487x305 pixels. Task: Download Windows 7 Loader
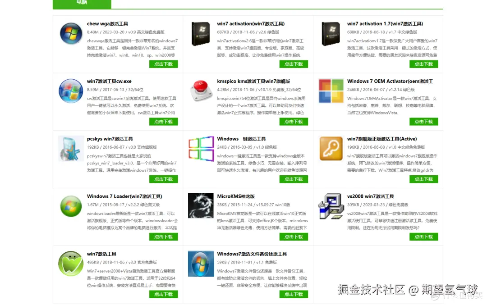163,237
